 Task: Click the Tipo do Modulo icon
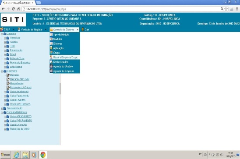click(51, 34)
